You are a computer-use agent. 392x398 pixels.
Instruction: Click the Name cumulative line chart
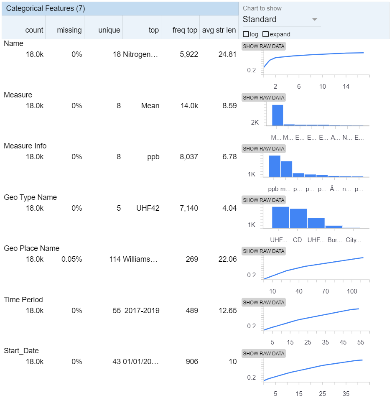pos(313,59)
